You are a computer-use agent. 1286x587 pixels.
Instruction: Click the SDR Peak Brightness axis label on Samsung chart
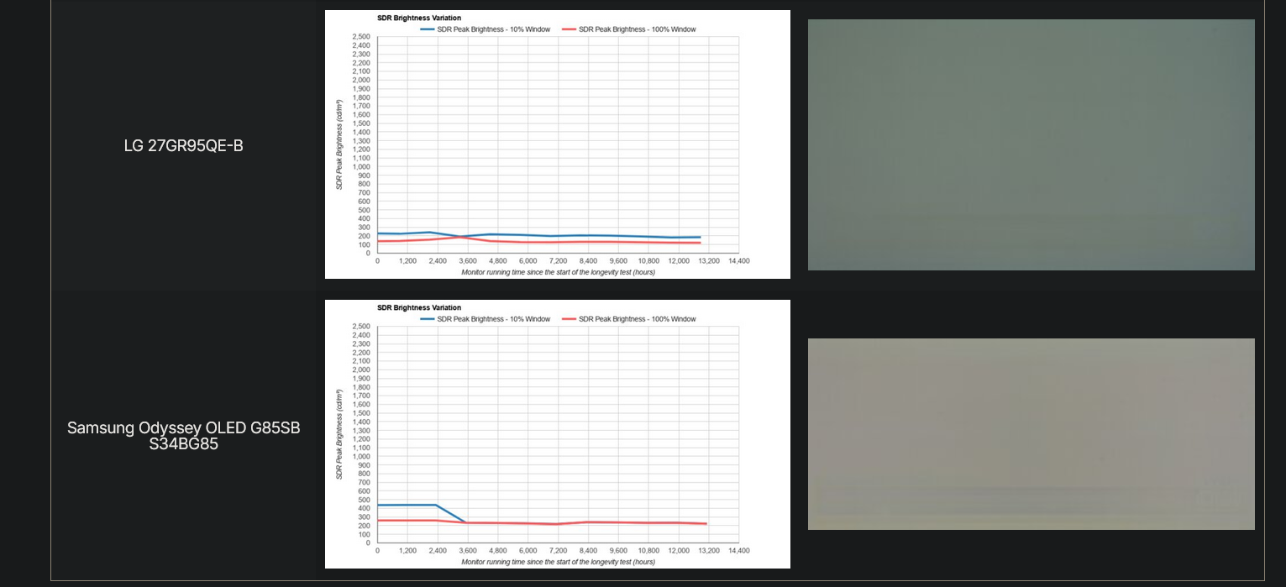tap(339, 437)
